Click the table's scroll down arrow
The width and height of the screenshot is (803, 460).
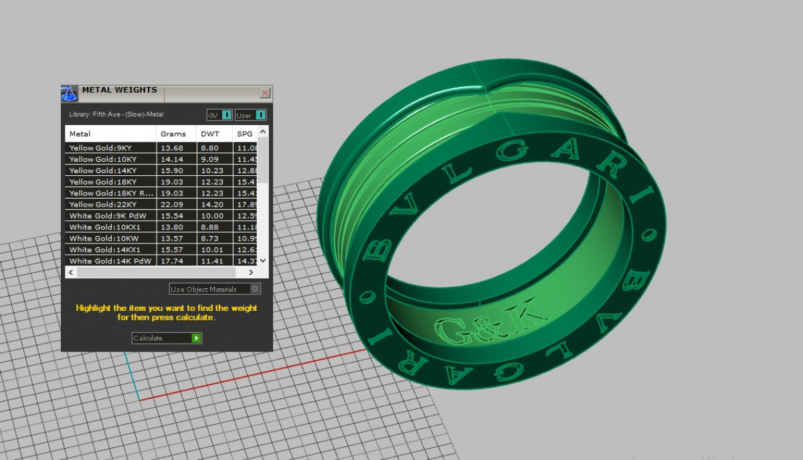coord(263,260)
